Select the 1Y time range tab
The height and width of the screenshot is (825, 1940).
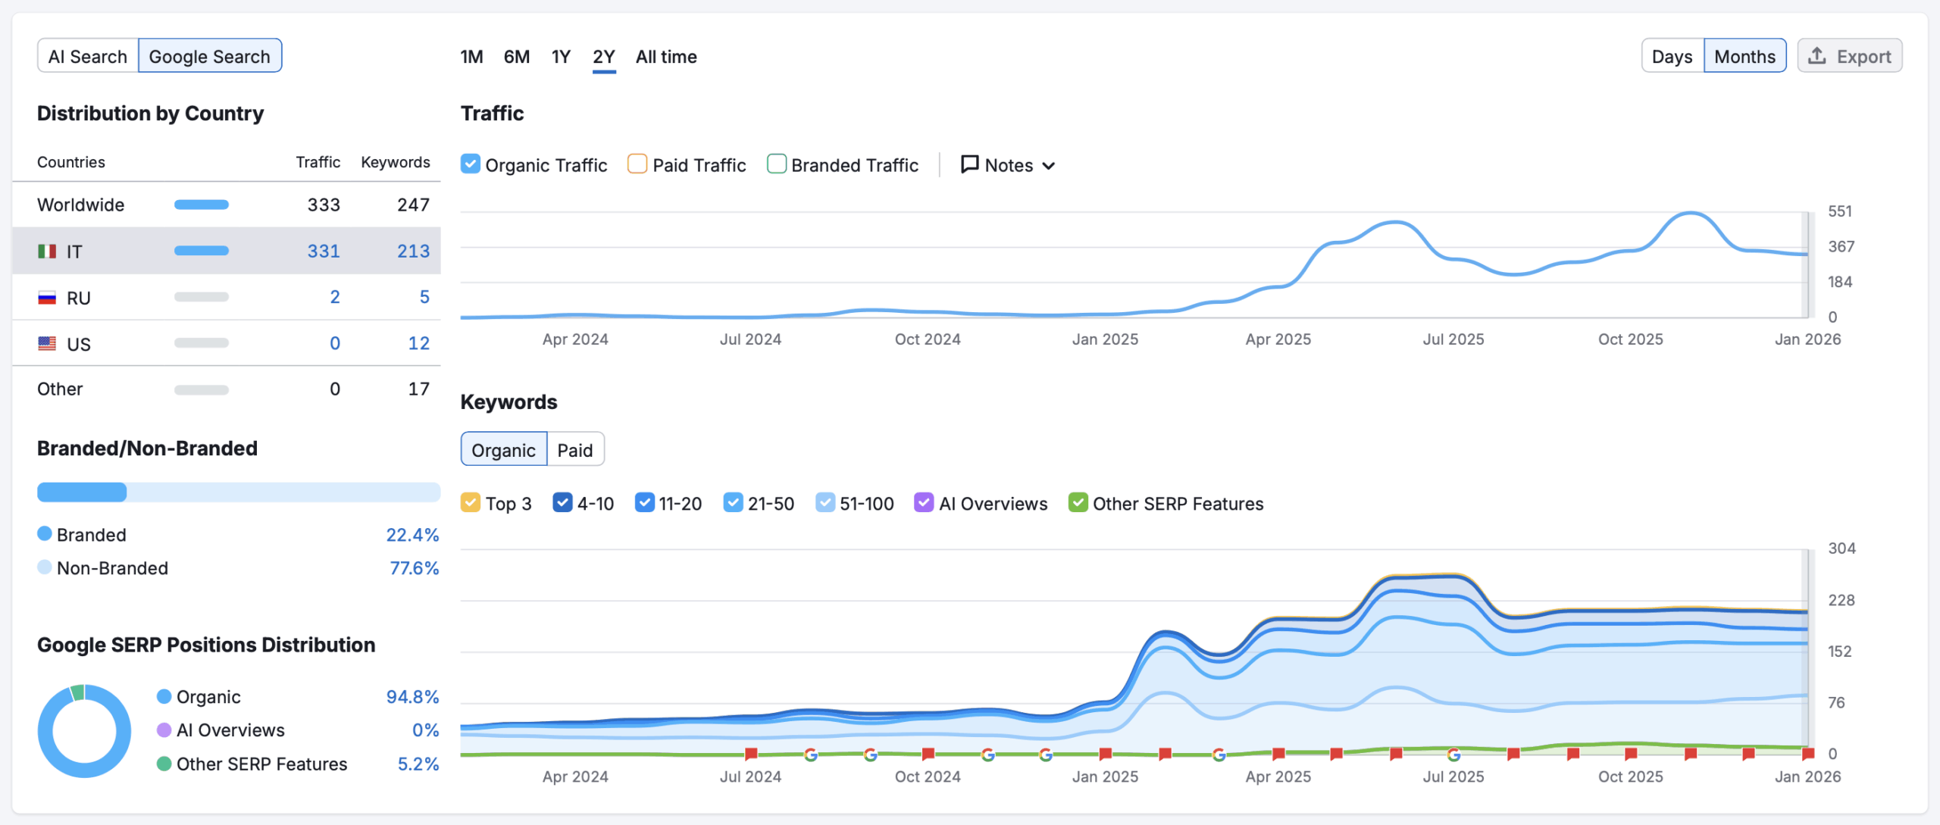tap(561, 57)
